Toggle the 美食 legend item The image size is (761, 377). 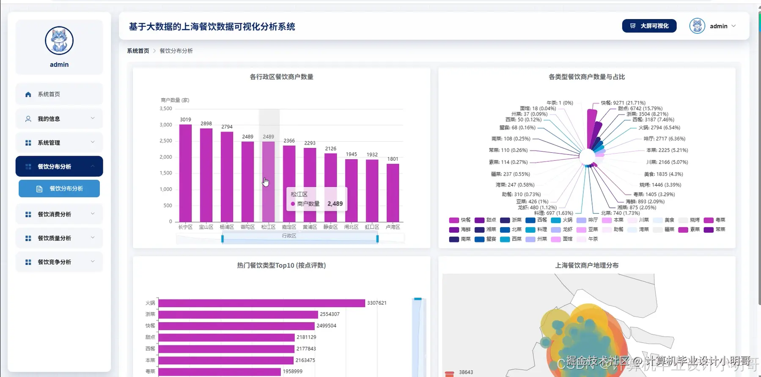pos(663,220)
